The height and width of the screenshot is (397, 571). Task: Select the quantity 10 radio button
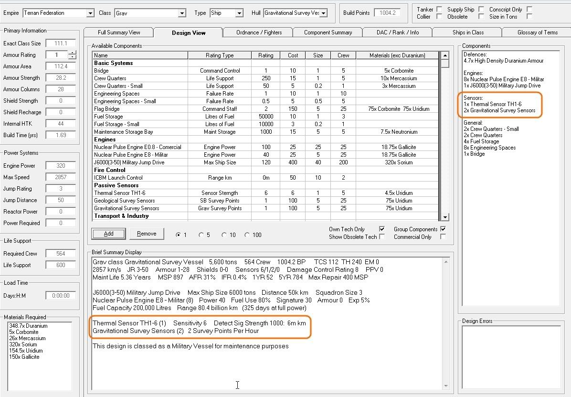pos(224,235)
